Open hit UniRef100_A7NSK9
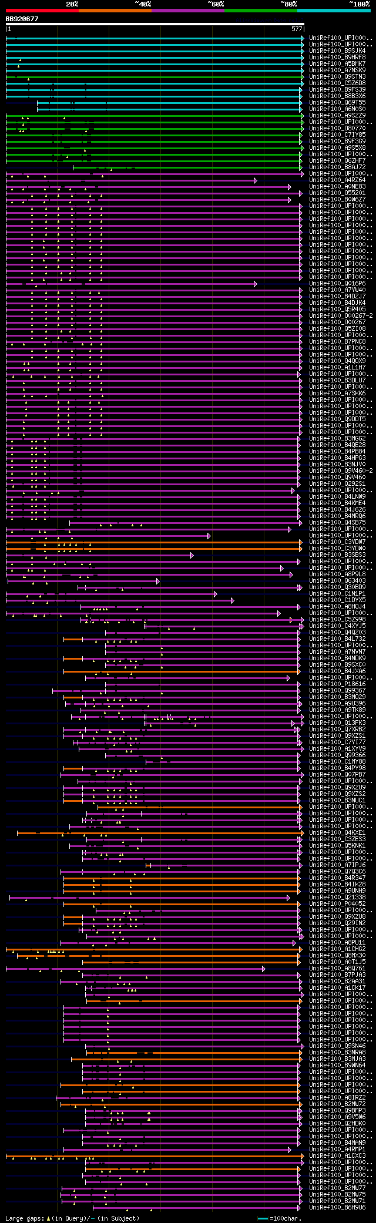This screenshot has height=1223, width=376. coord(337,70)
